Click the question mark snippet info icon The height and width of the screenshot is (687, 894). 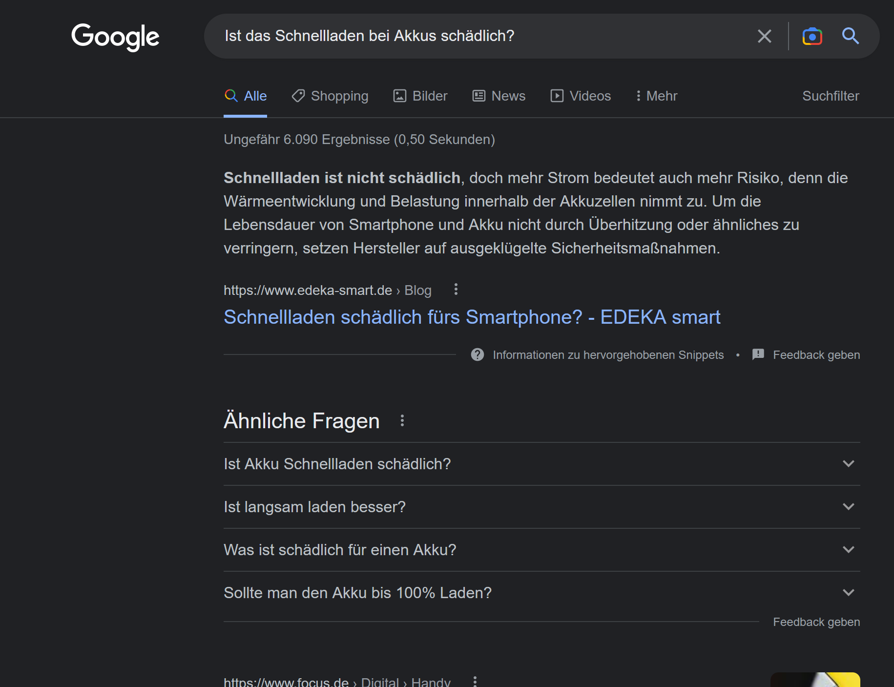point(478,355)
